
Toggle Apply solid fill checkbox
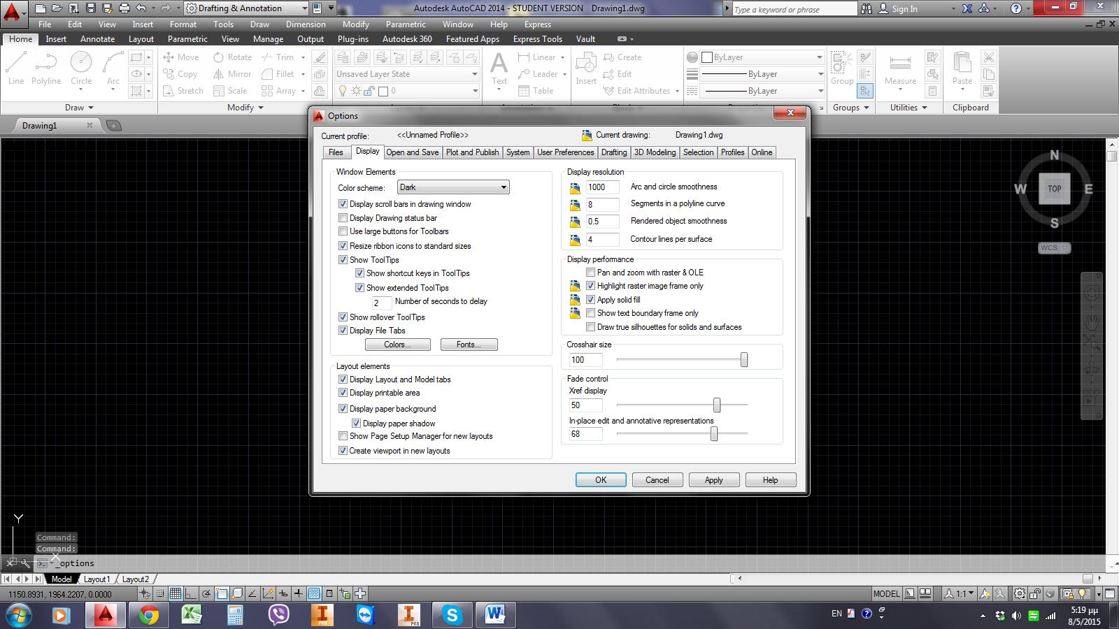pos(590,300)
